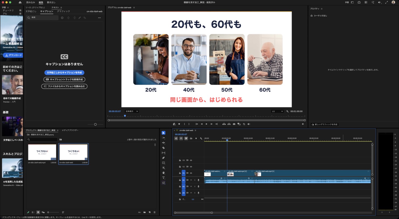Image resolution: width=399 pixels, height=219 pixels.
Task: Open program monitor wrench settings
Action: click(x=287, y=111)
